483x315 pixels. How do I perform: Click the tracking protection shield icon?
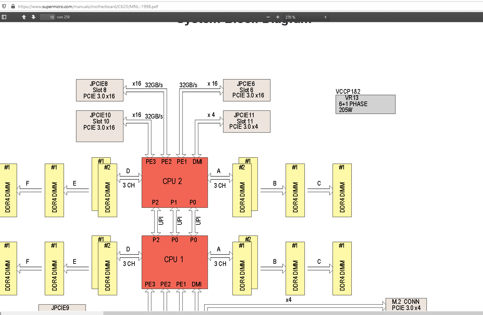click(x=4, y=6)
